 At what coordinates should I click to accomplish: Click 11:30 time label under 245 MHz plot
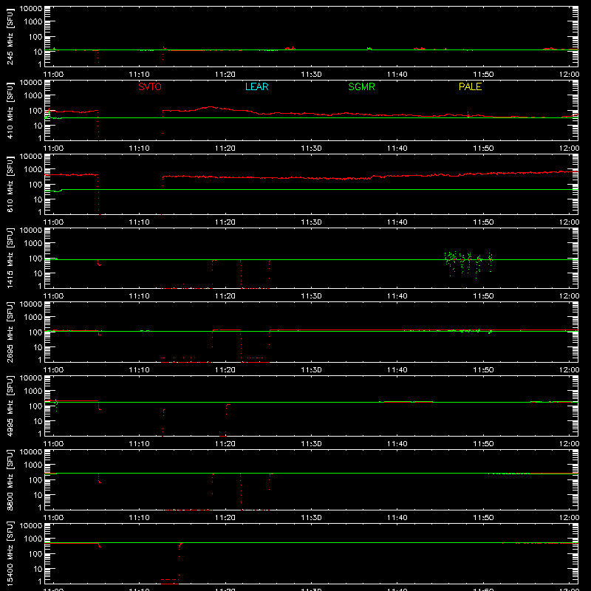click(x=311, y=75)
